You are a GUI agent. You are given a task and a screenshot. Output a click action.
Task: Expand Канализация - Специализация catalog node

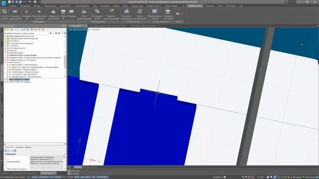pos(8,72)
